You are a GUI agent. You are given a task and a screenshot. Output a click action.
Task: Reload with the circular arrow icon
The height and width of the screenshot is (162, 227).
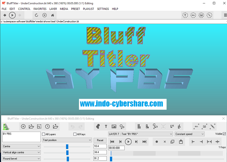click(36, 15)
